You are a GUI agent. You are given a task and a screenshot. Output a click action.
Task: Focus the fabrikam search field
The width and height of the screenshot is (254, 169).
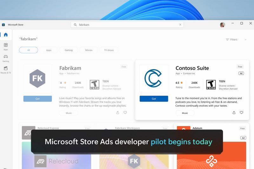[x=127, y=25]
